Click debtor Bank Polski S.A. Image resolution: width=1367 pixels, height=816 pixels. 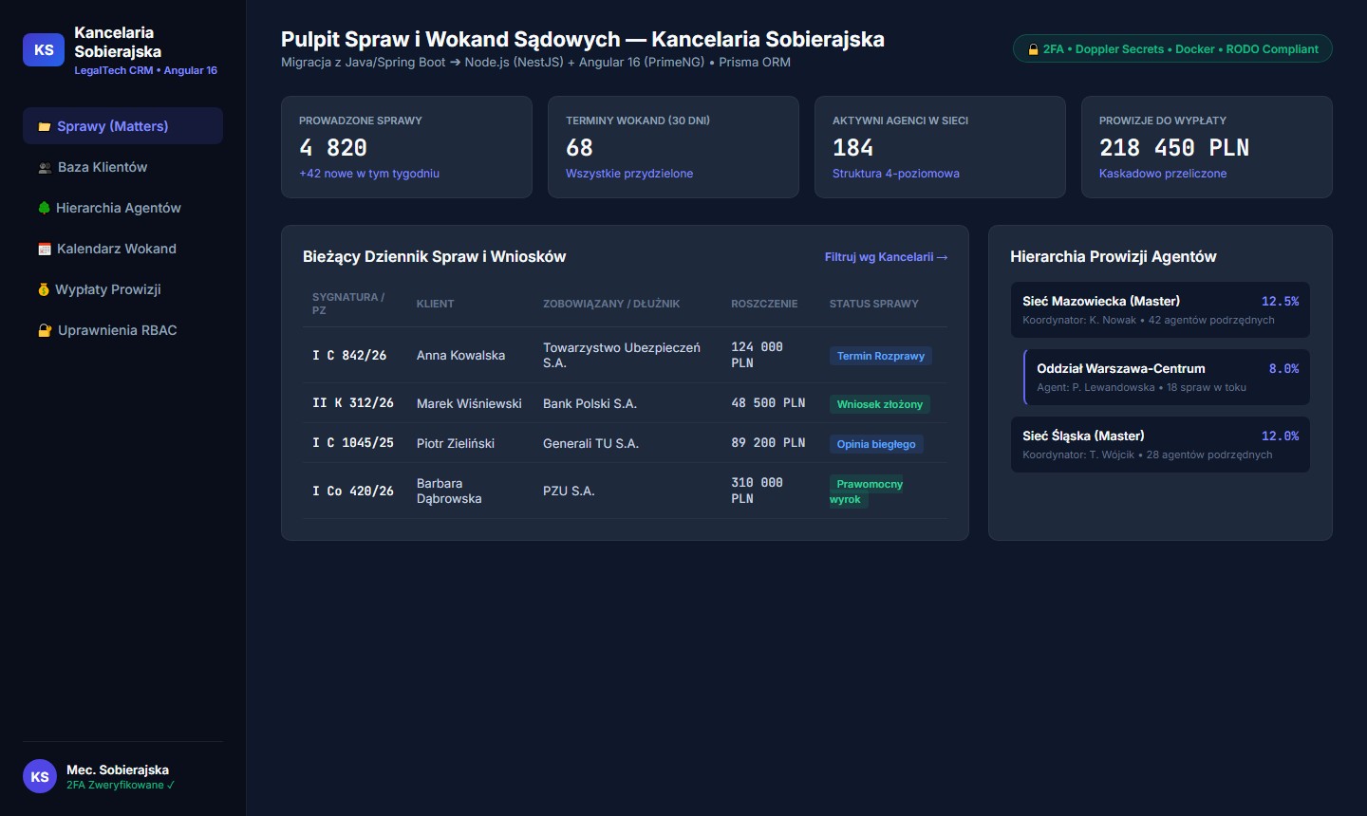tap(590, 403)
